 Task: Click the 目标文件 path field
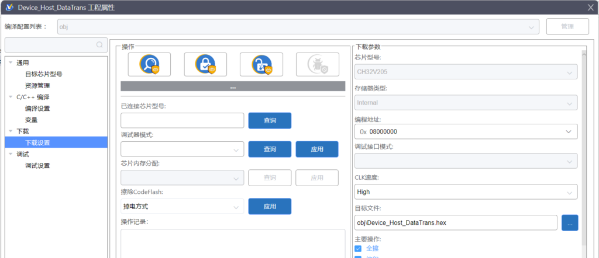[x=456, y=223]
